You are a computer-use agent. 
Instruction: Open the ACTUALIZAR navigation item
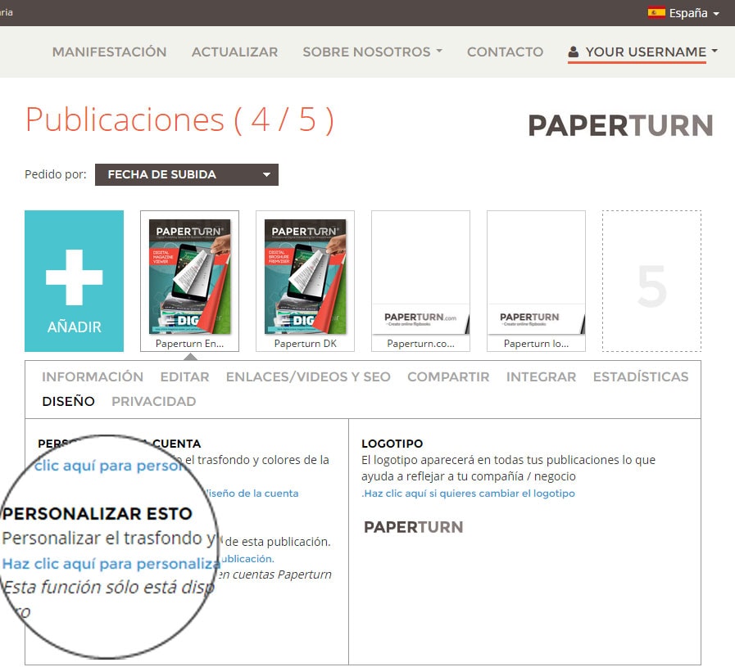click(234, 52)
